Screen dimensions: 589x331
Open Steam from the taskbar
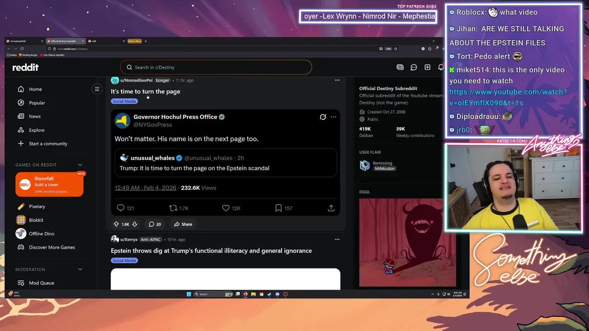[x=269, y=294]
